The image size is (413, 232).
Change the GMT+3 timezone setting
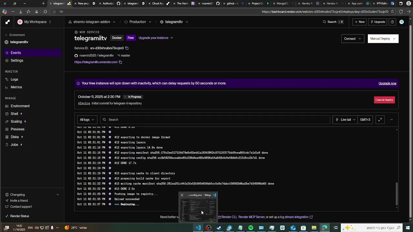click(x=365, y=120)
